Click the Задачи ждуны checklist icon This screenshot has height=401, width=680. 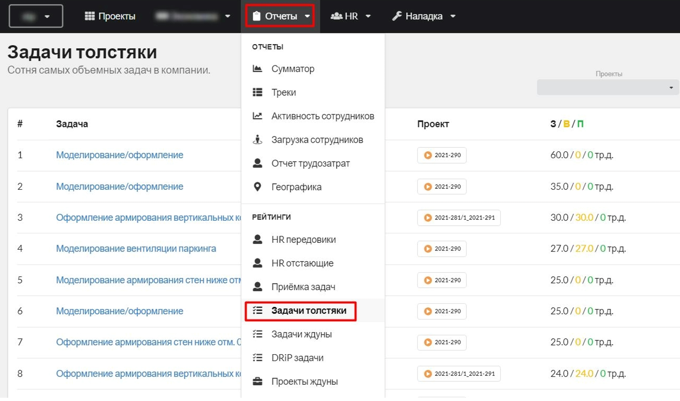tap(258, 334)
